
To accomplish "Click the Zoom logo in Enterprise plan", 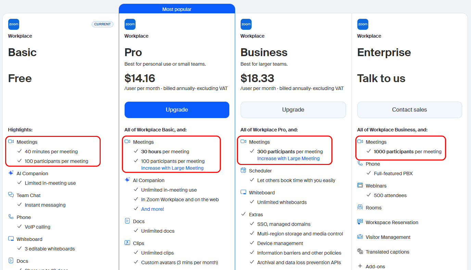I will (x=362, y=24).
